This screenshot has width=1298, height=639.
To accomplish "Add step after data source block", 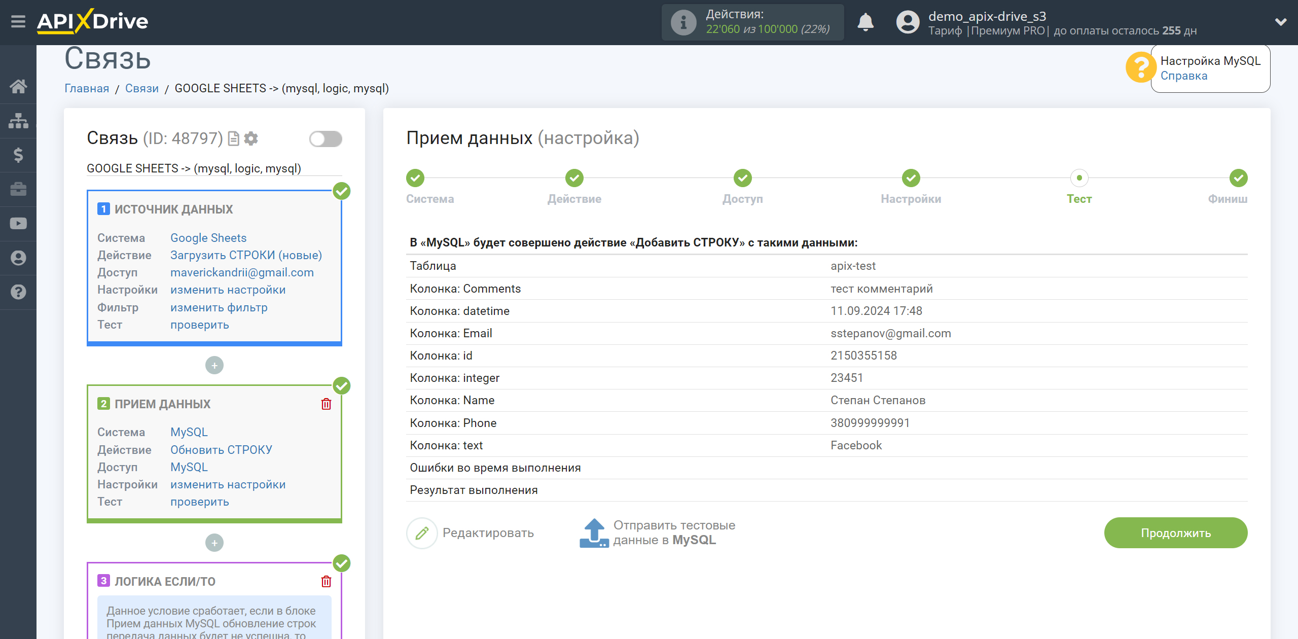I will coord(214,365).
